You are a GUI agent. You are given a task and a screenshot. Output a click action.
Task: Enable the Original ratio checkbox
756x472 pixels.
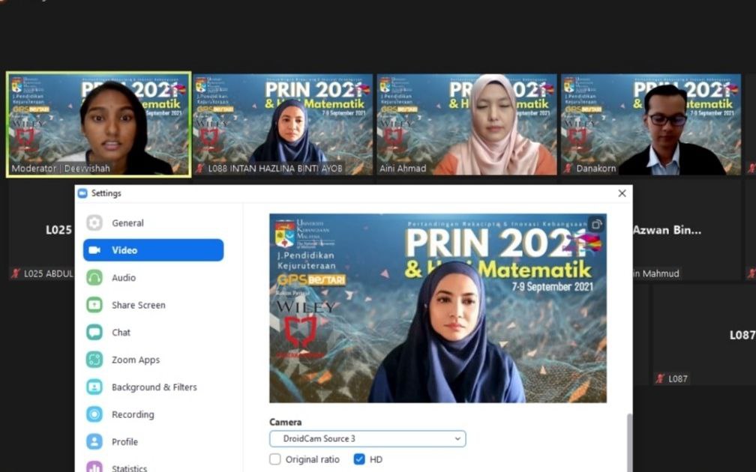[274, 459]
